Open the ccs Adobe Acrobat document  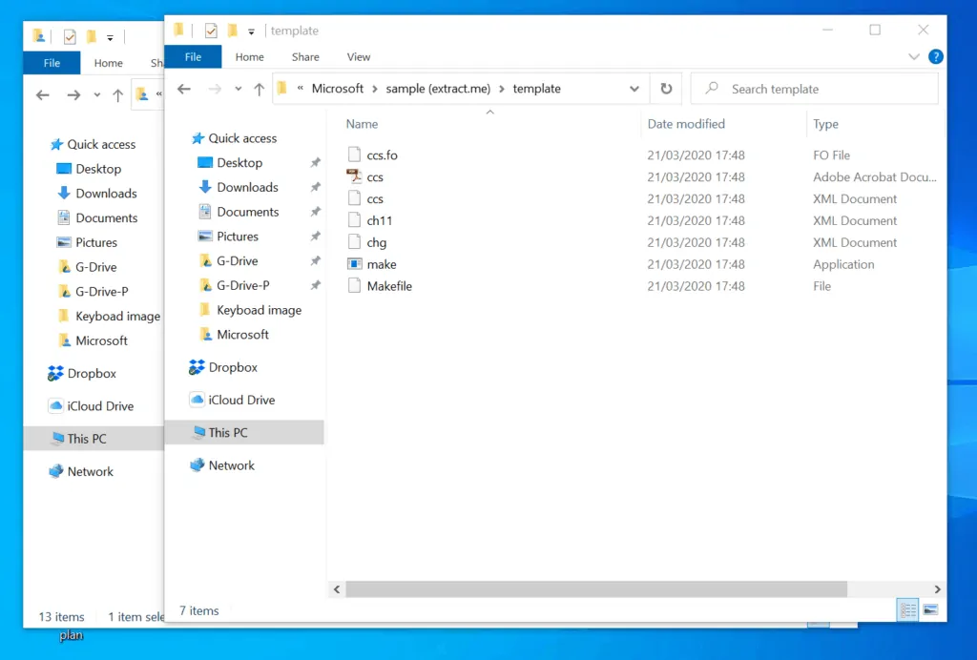[x=373, y=176]
